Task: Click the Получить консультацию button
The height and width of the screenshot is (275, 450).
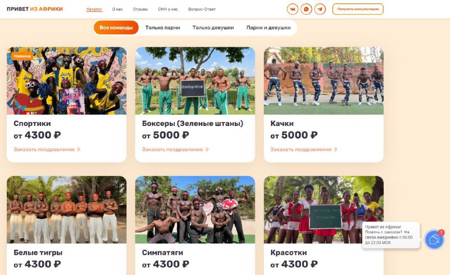Action: [x=358, y=9]
